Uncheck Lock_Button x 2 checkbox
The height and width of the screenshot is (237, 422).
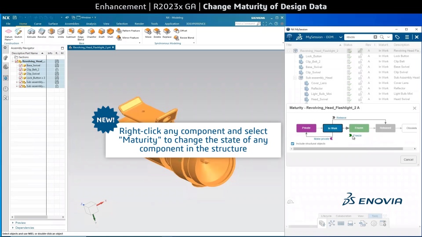21,78
